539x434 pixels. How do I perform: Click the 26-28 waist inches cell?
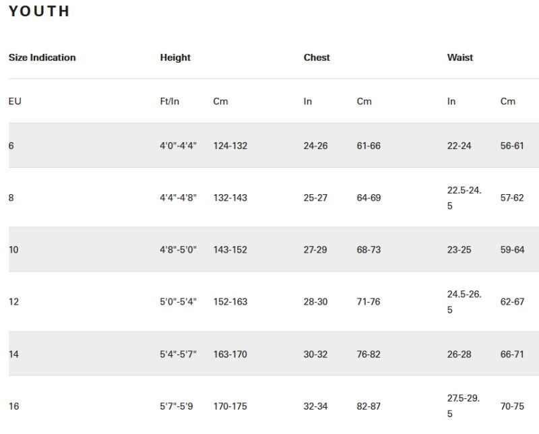pyautogui.click(x=459, y=354)
